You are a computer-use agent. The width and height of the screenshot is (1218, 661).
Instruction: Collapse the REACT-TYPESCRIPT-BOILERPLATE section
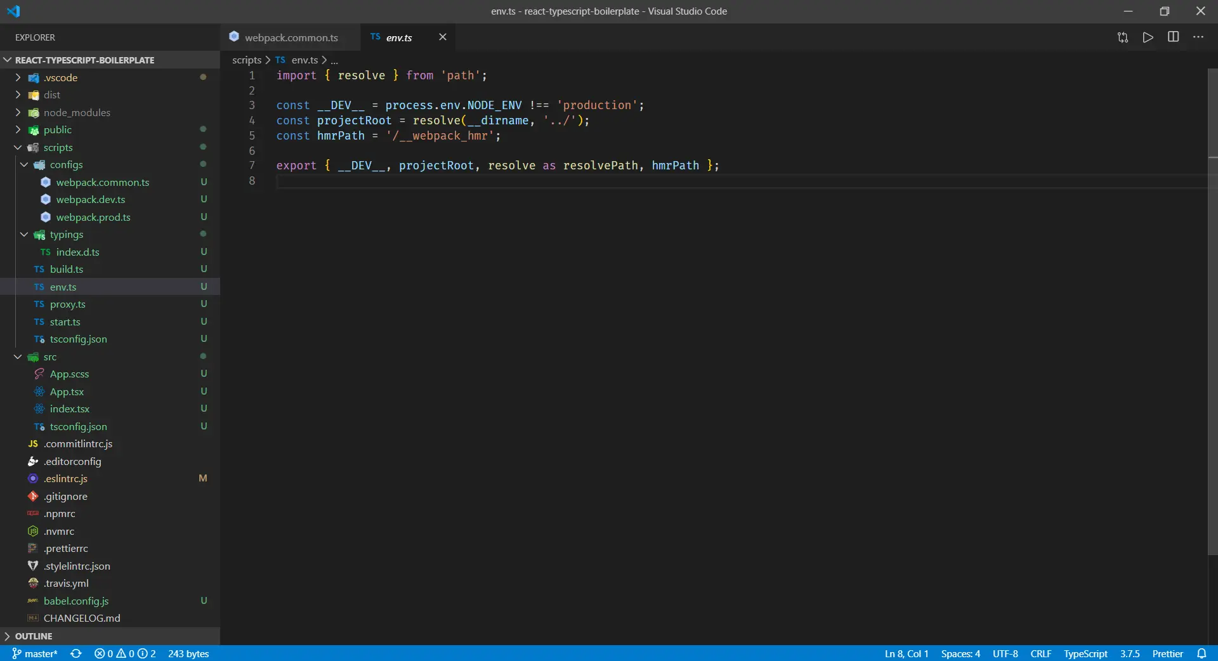pyautogui.click(x=110, y=60)
